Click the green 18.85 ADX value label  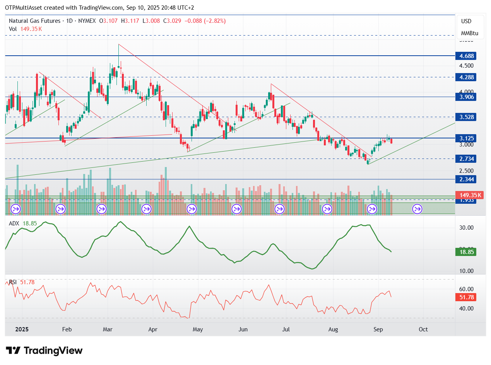coord(465,252)
